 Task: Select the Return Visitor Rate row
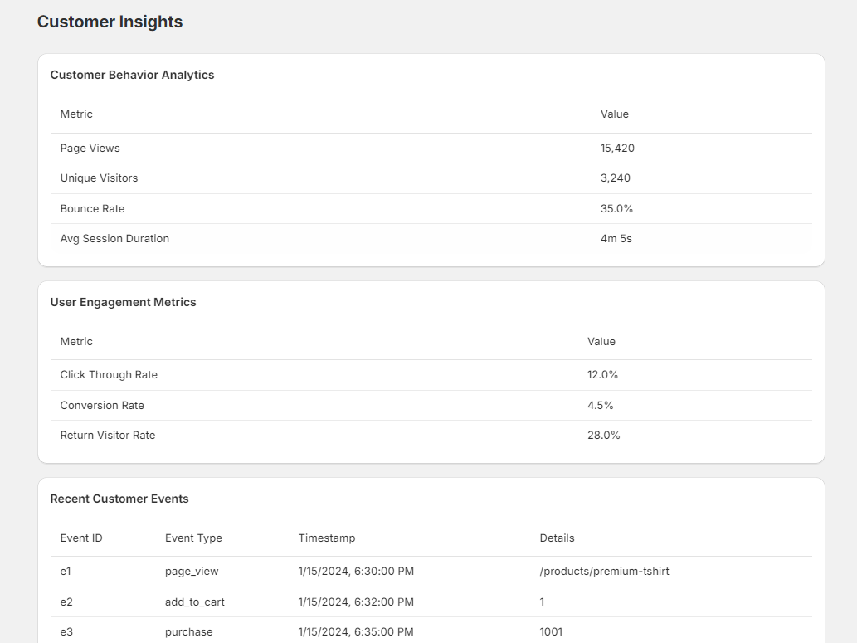[105, 435]
